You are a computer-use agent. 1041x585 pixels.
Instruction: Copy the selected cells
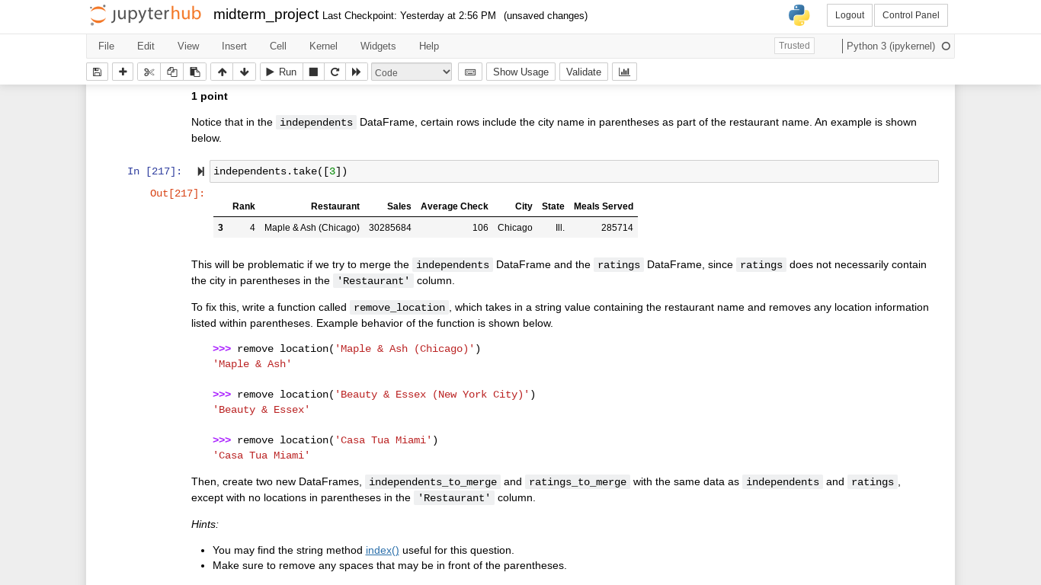[x=172, y=72]
